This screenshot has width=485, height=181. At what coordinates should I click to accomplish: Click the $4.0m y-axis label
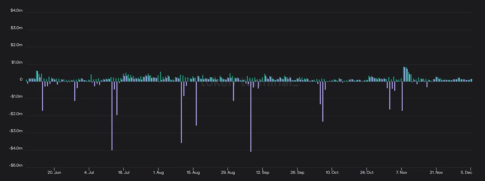coord(16,11)
